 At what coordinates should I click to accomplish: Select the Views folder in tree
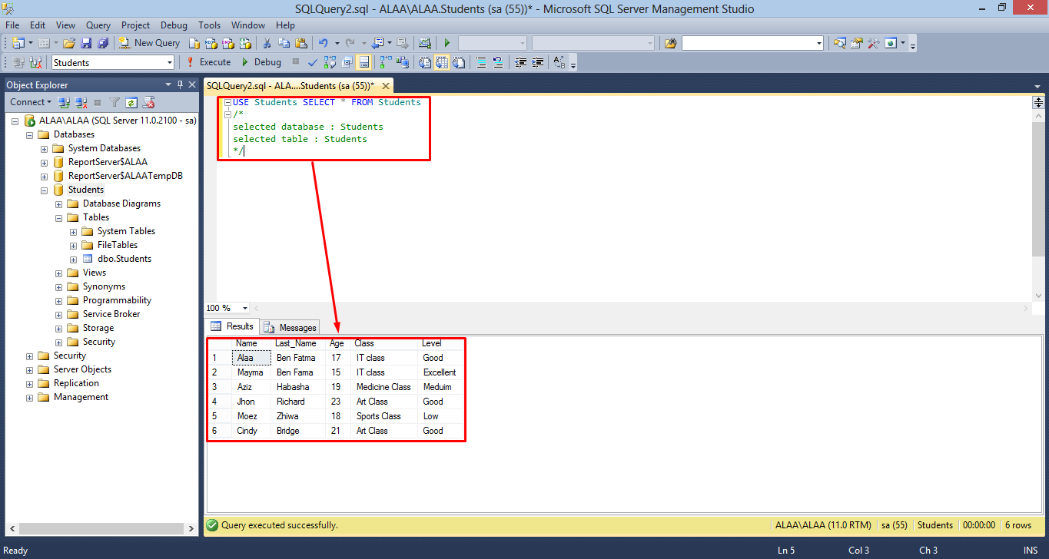[95, 273]
